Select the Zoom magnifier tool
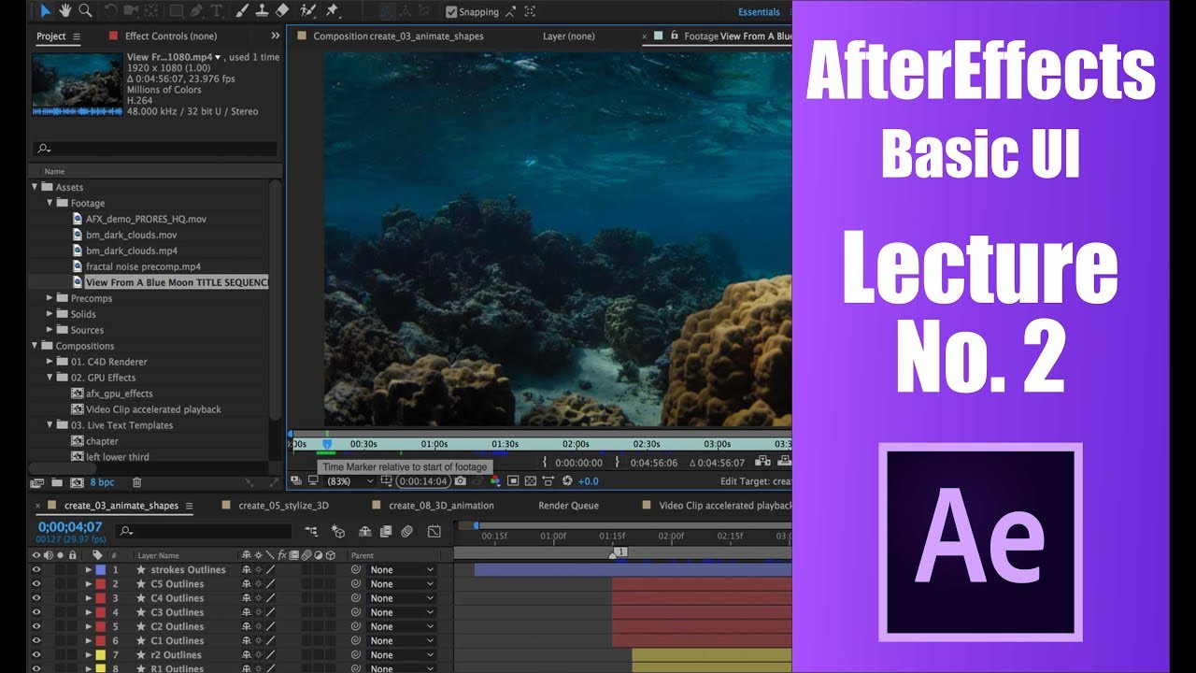 pos(85,11)
